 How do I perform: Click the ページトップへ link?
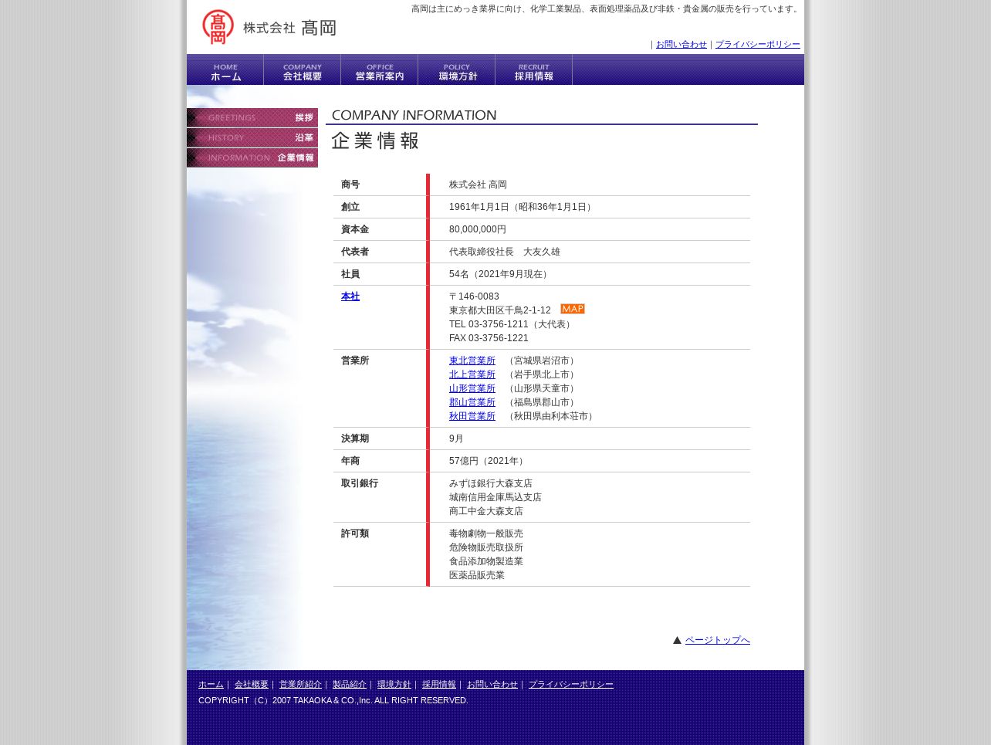point(718,640)
